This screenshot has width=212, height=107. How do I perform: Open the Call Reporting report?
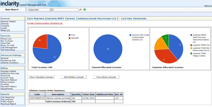point(8,97)
